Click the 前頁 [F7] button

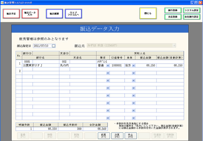103,135
